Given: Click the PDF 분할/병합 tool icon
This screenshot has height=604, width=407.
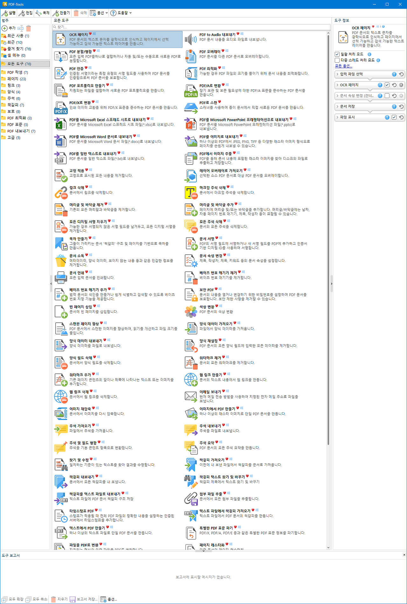Looking at the screenshot, I should (x=61, y=56).
